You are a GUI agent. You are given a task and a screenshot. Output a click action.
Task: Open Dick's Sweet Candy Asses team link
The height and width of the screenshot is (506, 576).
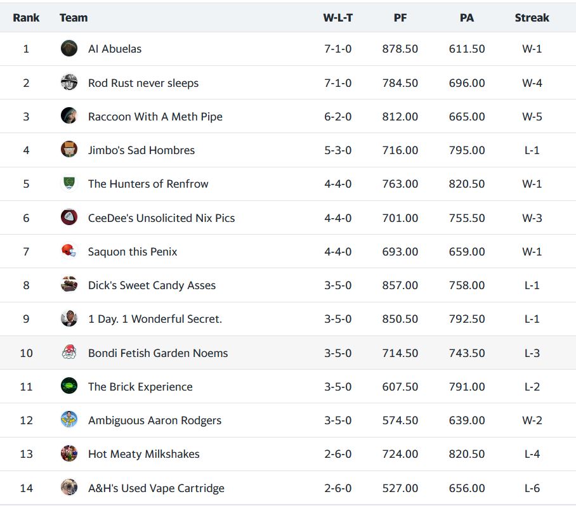click(152, 285)
